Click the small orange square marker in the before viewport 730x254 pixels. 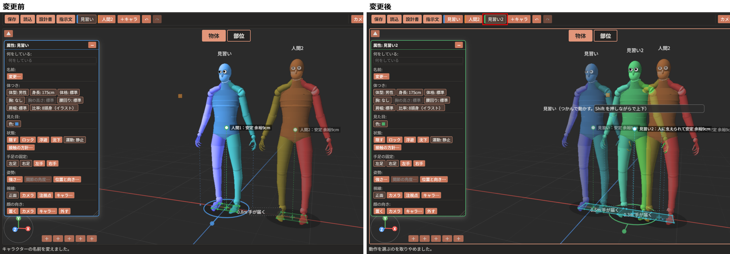(x=180, y=96)
